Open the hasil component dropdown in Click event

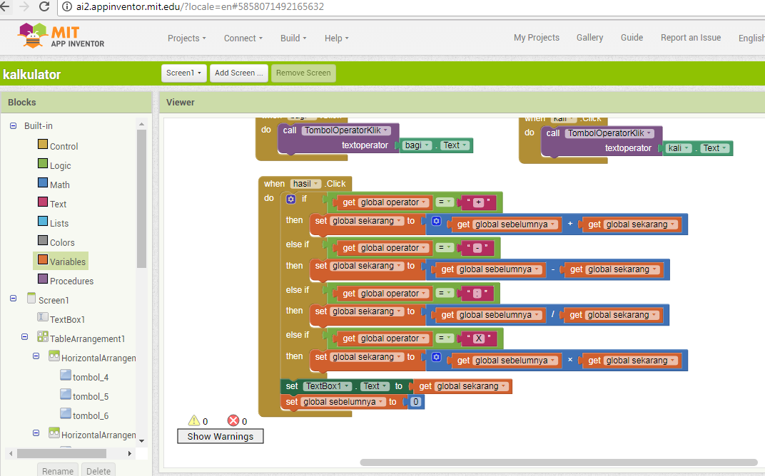[305, 184]
